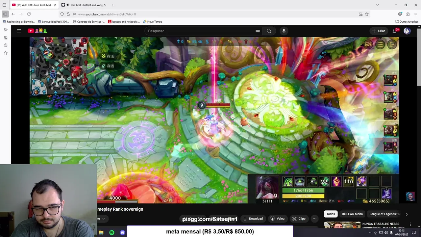Start voice search with the microphone
The width and height of the screenshot is (421, 237).
pyautogui.click(x=284, y=31)
